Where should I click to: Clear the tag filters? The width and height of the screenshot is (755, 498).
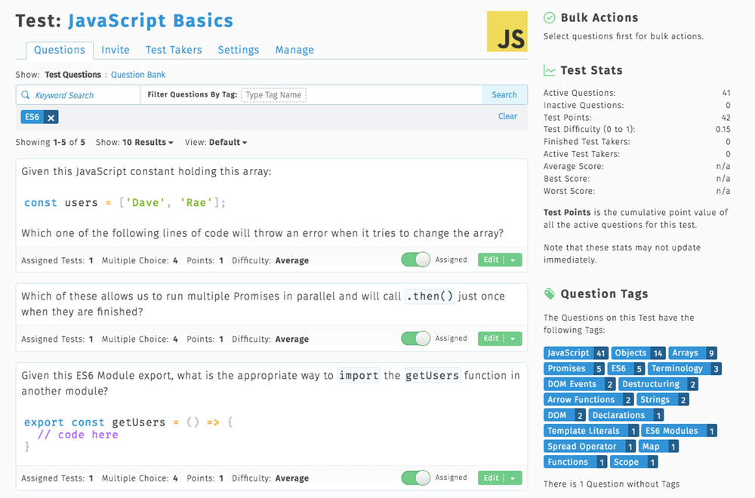coord(507,116)
